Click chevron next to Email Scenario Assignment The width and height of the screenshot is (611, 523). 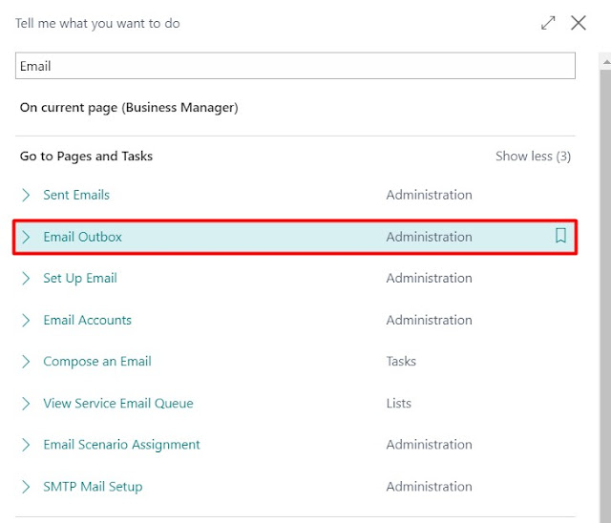(26, 444)
